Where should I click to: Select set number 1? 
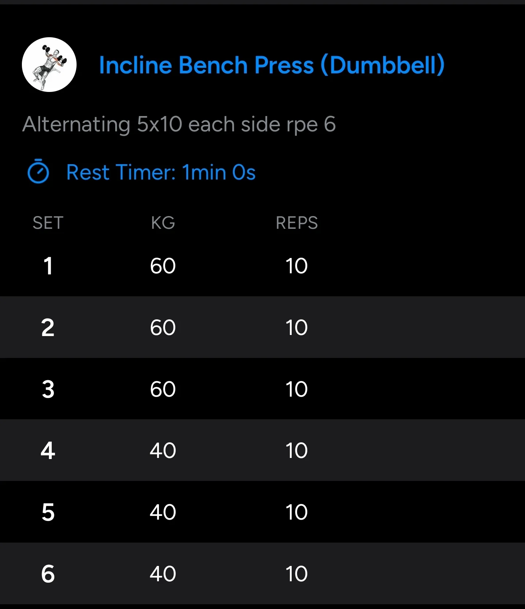pyautogui.click(x=48, y=266)
